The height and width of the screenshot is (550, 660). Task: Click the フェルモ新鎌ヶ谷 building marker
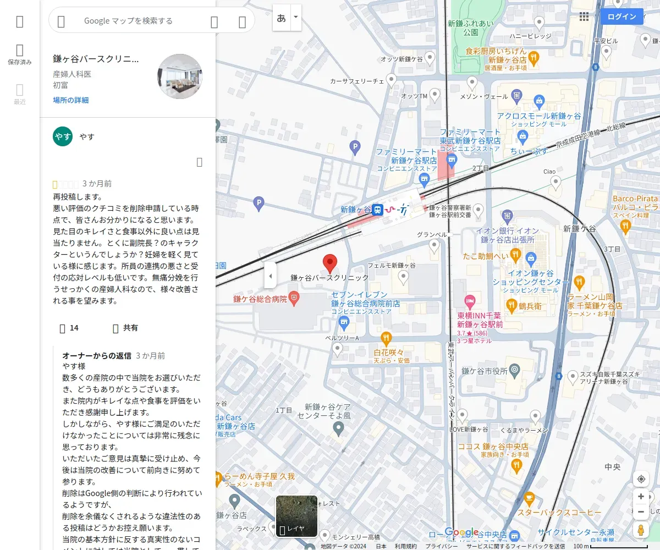point(403,278)
